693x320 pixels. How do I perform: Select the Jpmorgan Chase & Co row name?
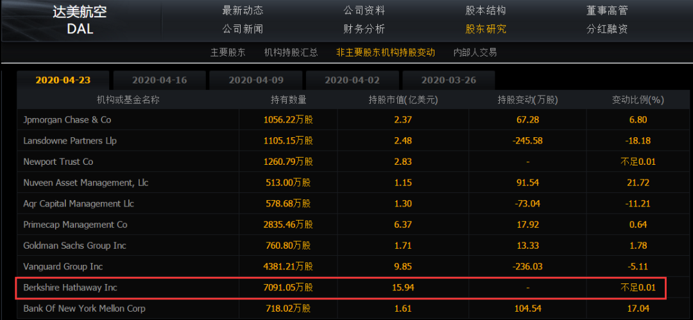click(67, 120)
